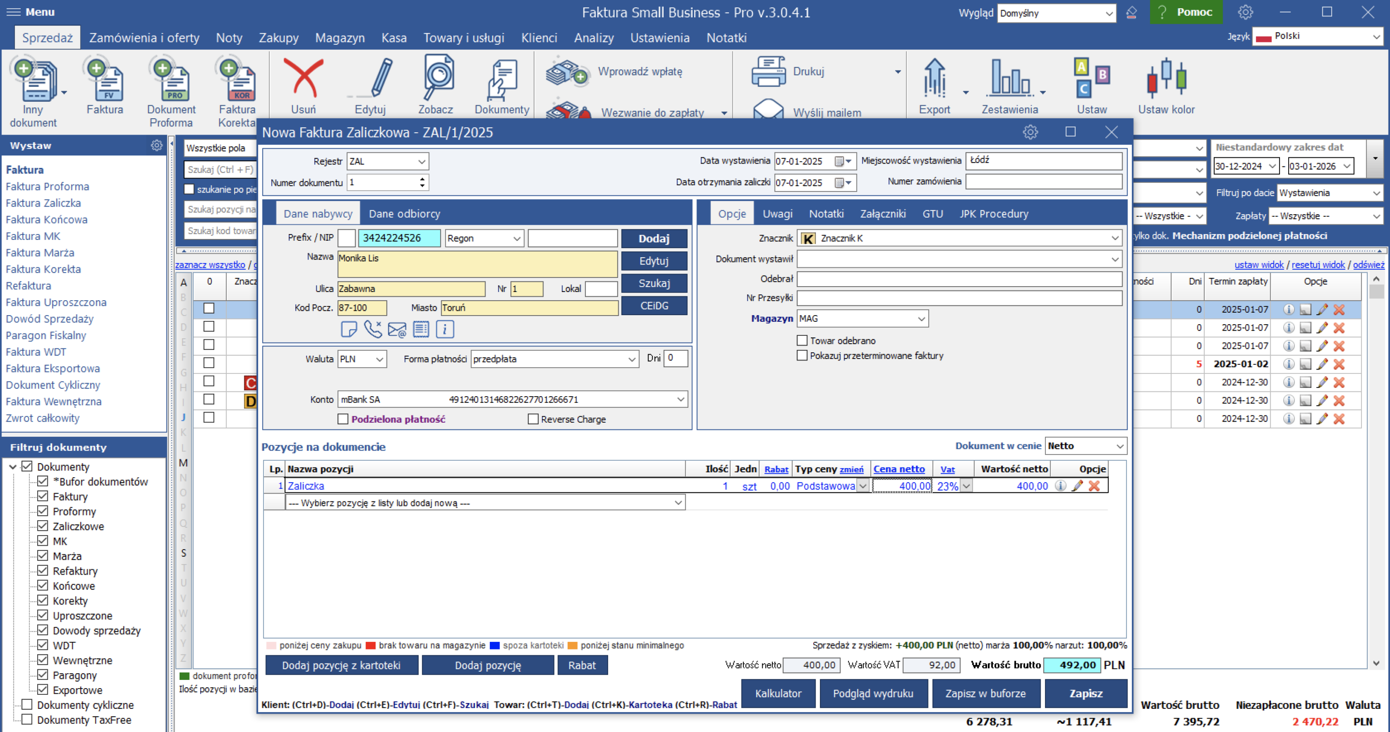The image size is (1390, 732).
Task: Collapse the Dokumenty tree node
Action: (13, 467)
